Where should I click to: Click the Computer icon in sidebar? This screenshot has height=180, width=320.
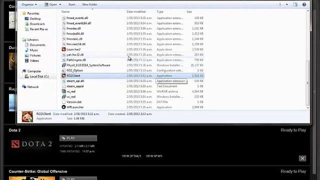click(24, 71)
